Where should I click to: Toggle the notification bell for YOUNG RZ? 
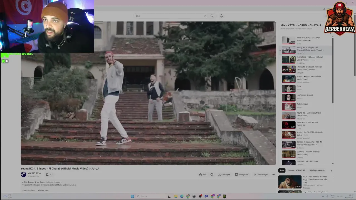pyautogui.click(x=47, y=174)
